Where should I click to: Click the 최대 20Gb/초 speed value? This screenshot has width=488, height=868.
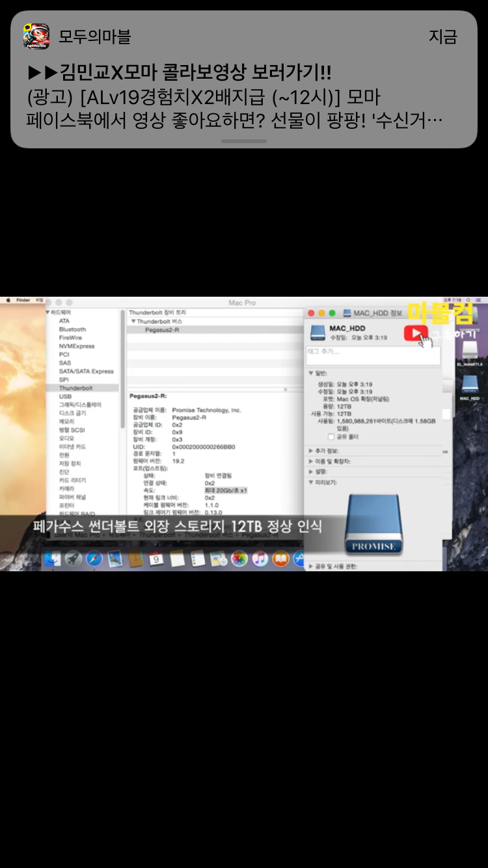click(226, 490)
